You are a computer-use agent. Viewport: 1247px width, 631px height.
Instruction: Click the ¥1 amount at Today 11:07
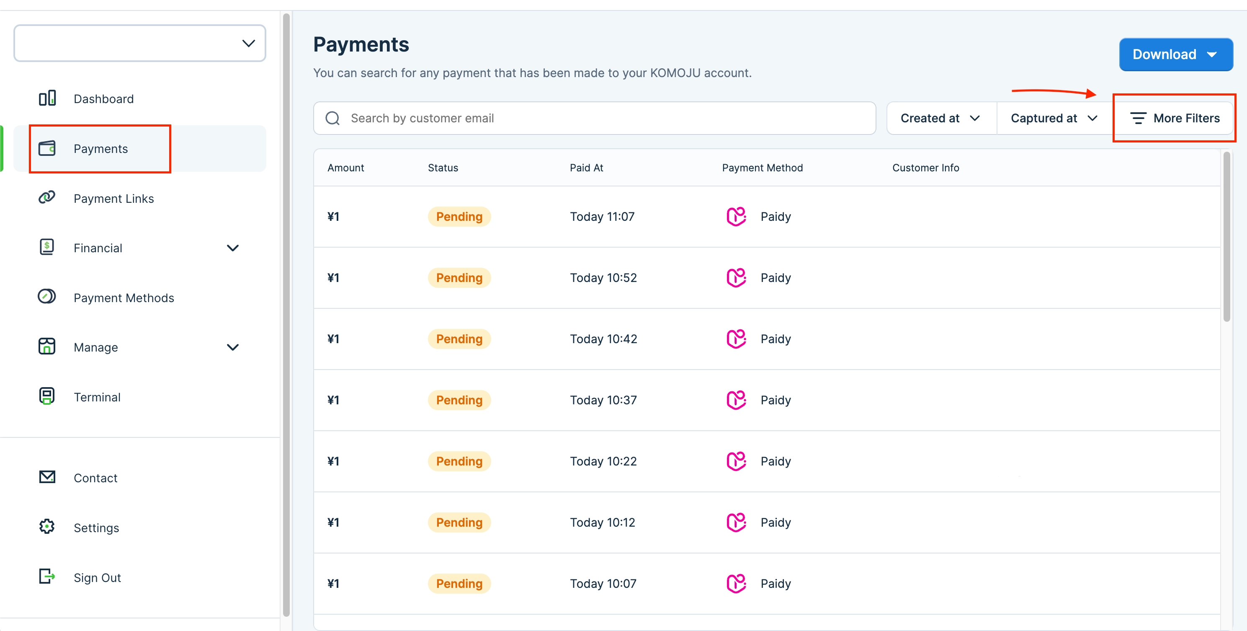[x=333, y=217]
